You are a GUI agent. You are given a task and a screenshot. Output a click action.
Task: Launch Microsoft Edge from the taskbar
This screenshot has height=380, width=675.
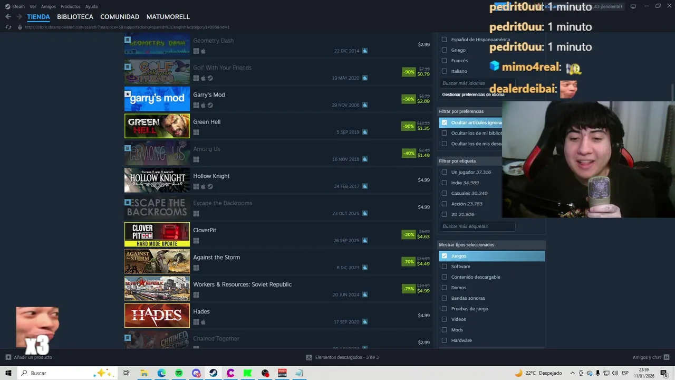coord(161,373)
